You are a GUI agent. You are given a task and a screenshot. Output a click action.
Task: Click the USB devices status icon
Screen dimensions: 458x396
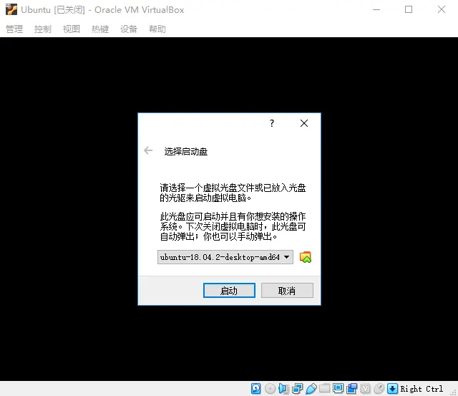tap(311, 388)
